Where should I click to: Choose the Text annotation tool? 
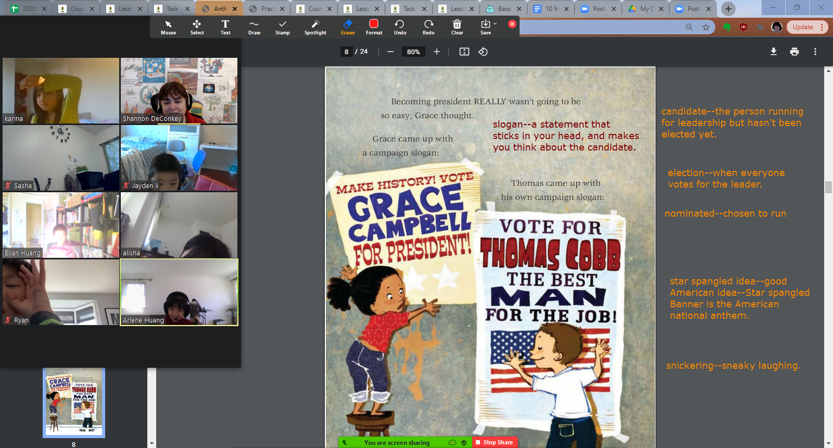coord(225,27)
